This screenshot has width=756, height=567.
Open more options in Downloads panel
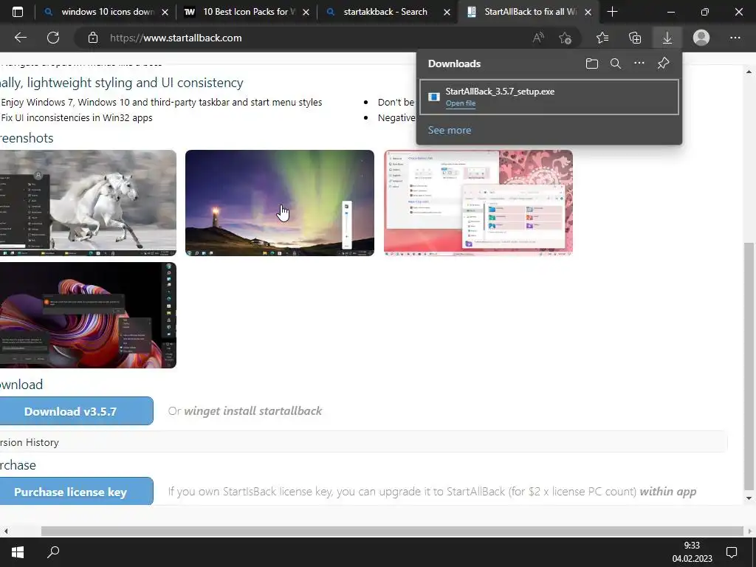pos(639,63)
